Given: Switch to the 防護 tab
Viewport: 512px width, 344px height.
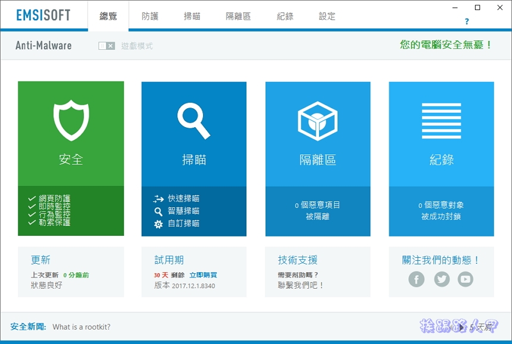Looking at the screenshot, I should 150,16.
